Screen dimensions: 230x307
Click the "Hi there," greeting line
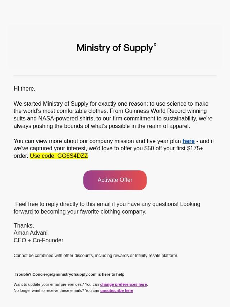[24, 89]
